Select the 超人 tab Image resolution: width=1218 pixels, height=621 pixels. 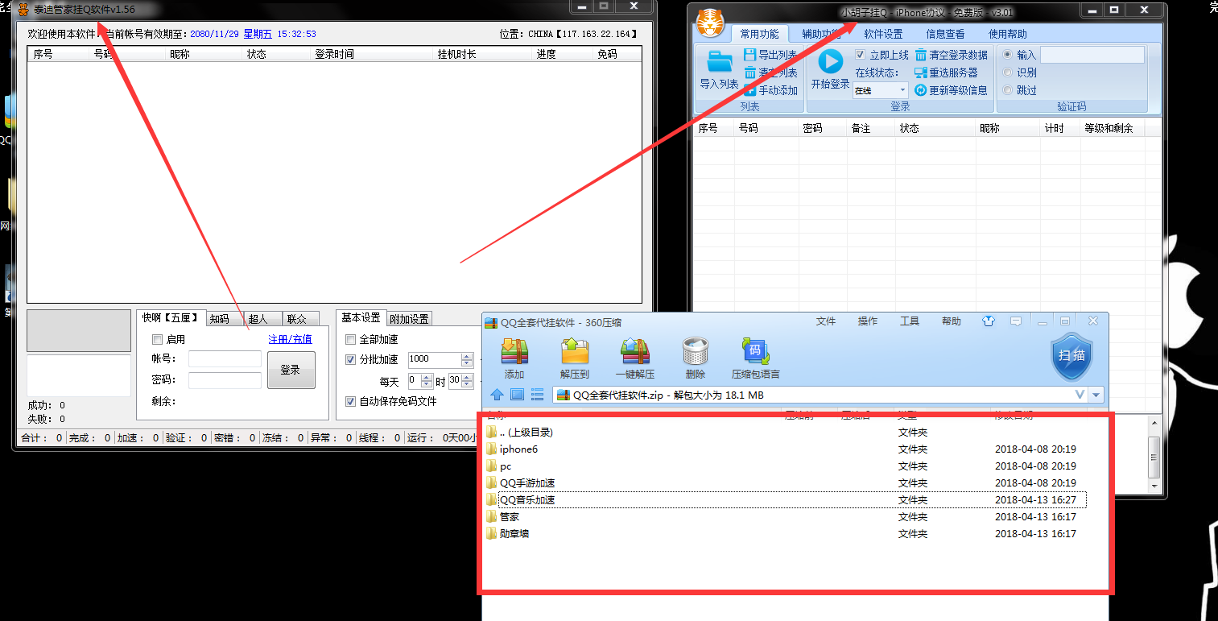click(263, 319)
